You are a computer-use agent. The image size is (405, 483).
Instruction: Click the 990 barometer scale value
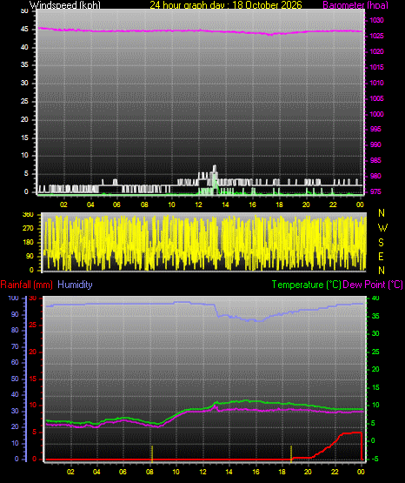[x=375, y=144]
